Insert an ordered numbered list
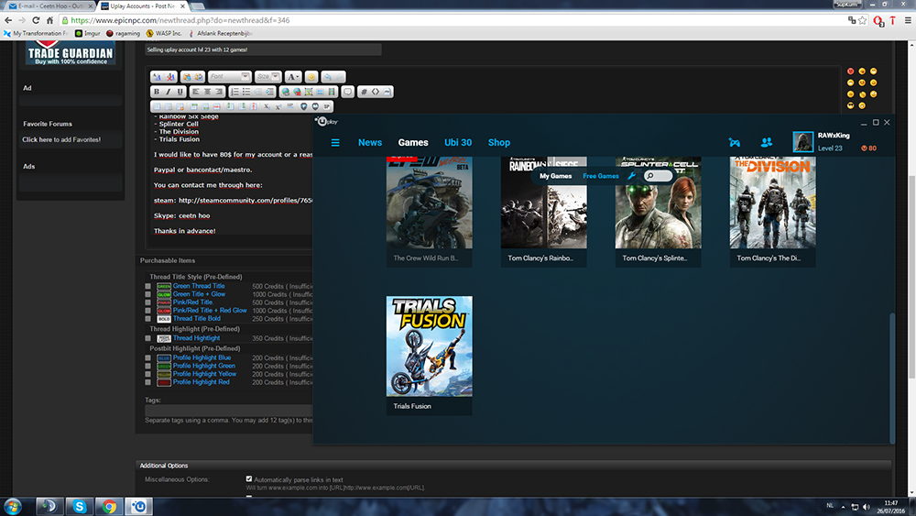This screenshot has width=916, height=516. click(x=234, y=92)
